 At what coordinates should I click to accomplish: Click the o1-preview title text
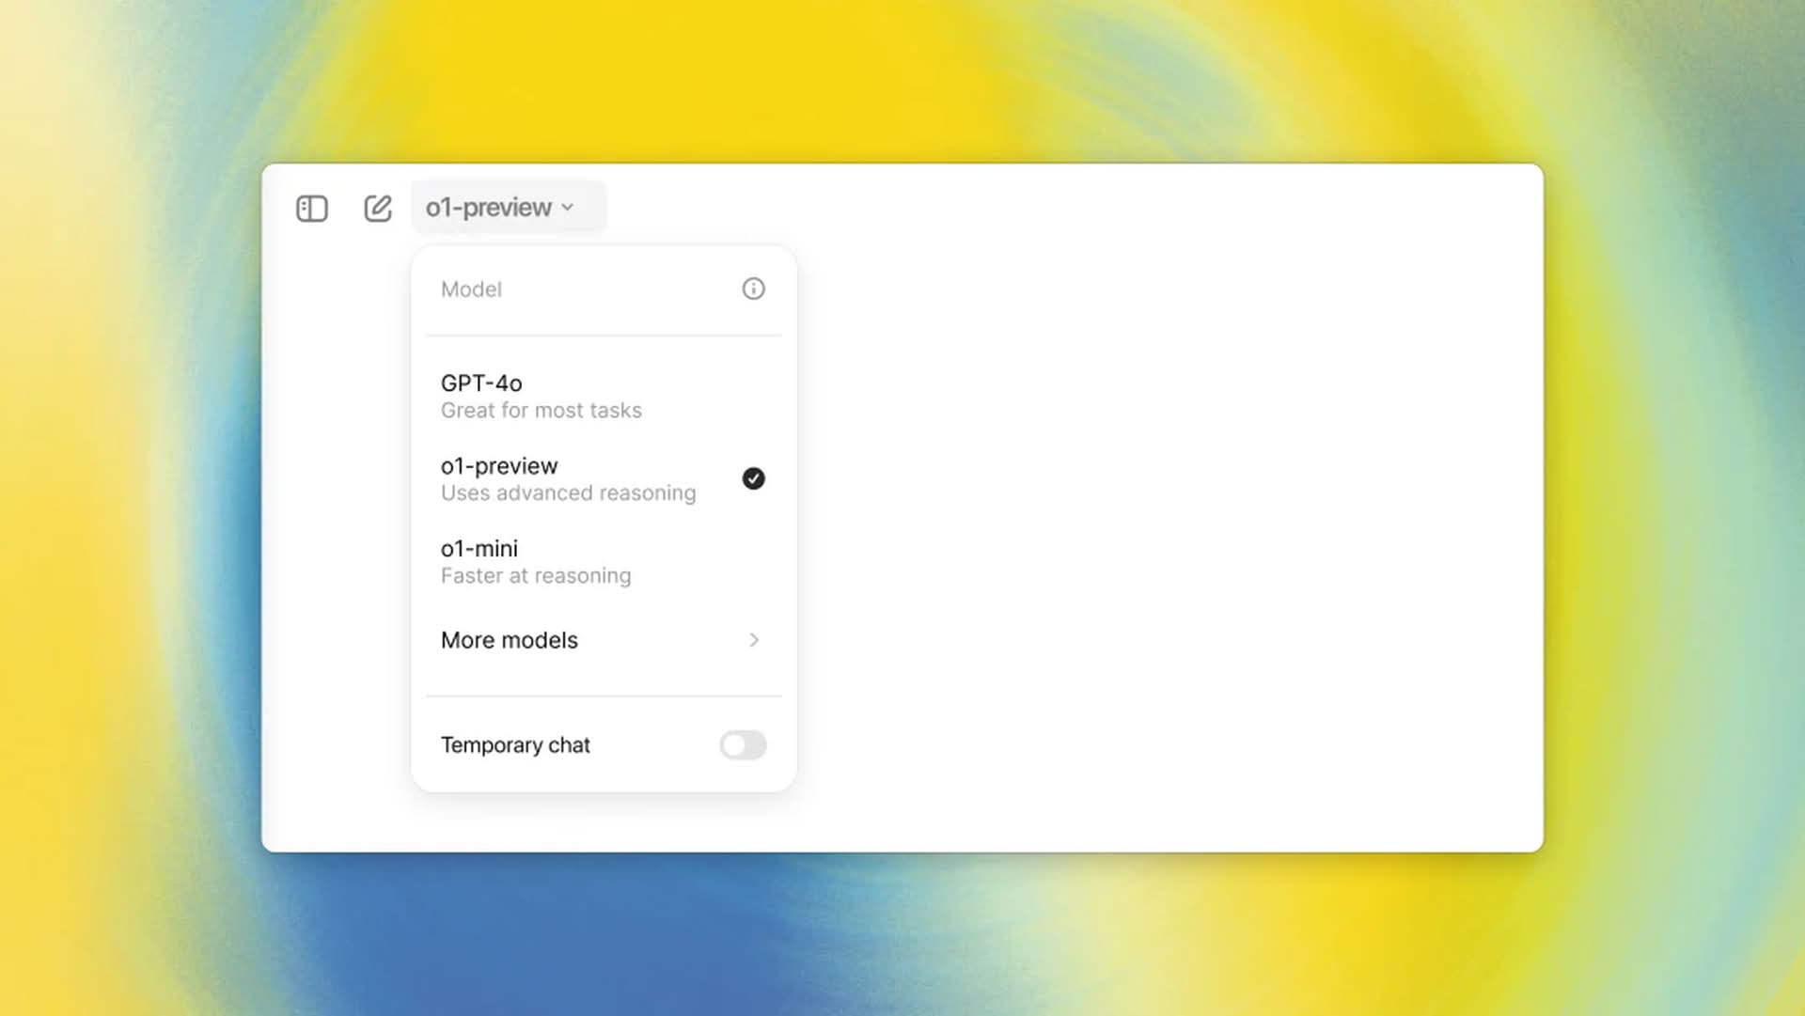point(499,464)
